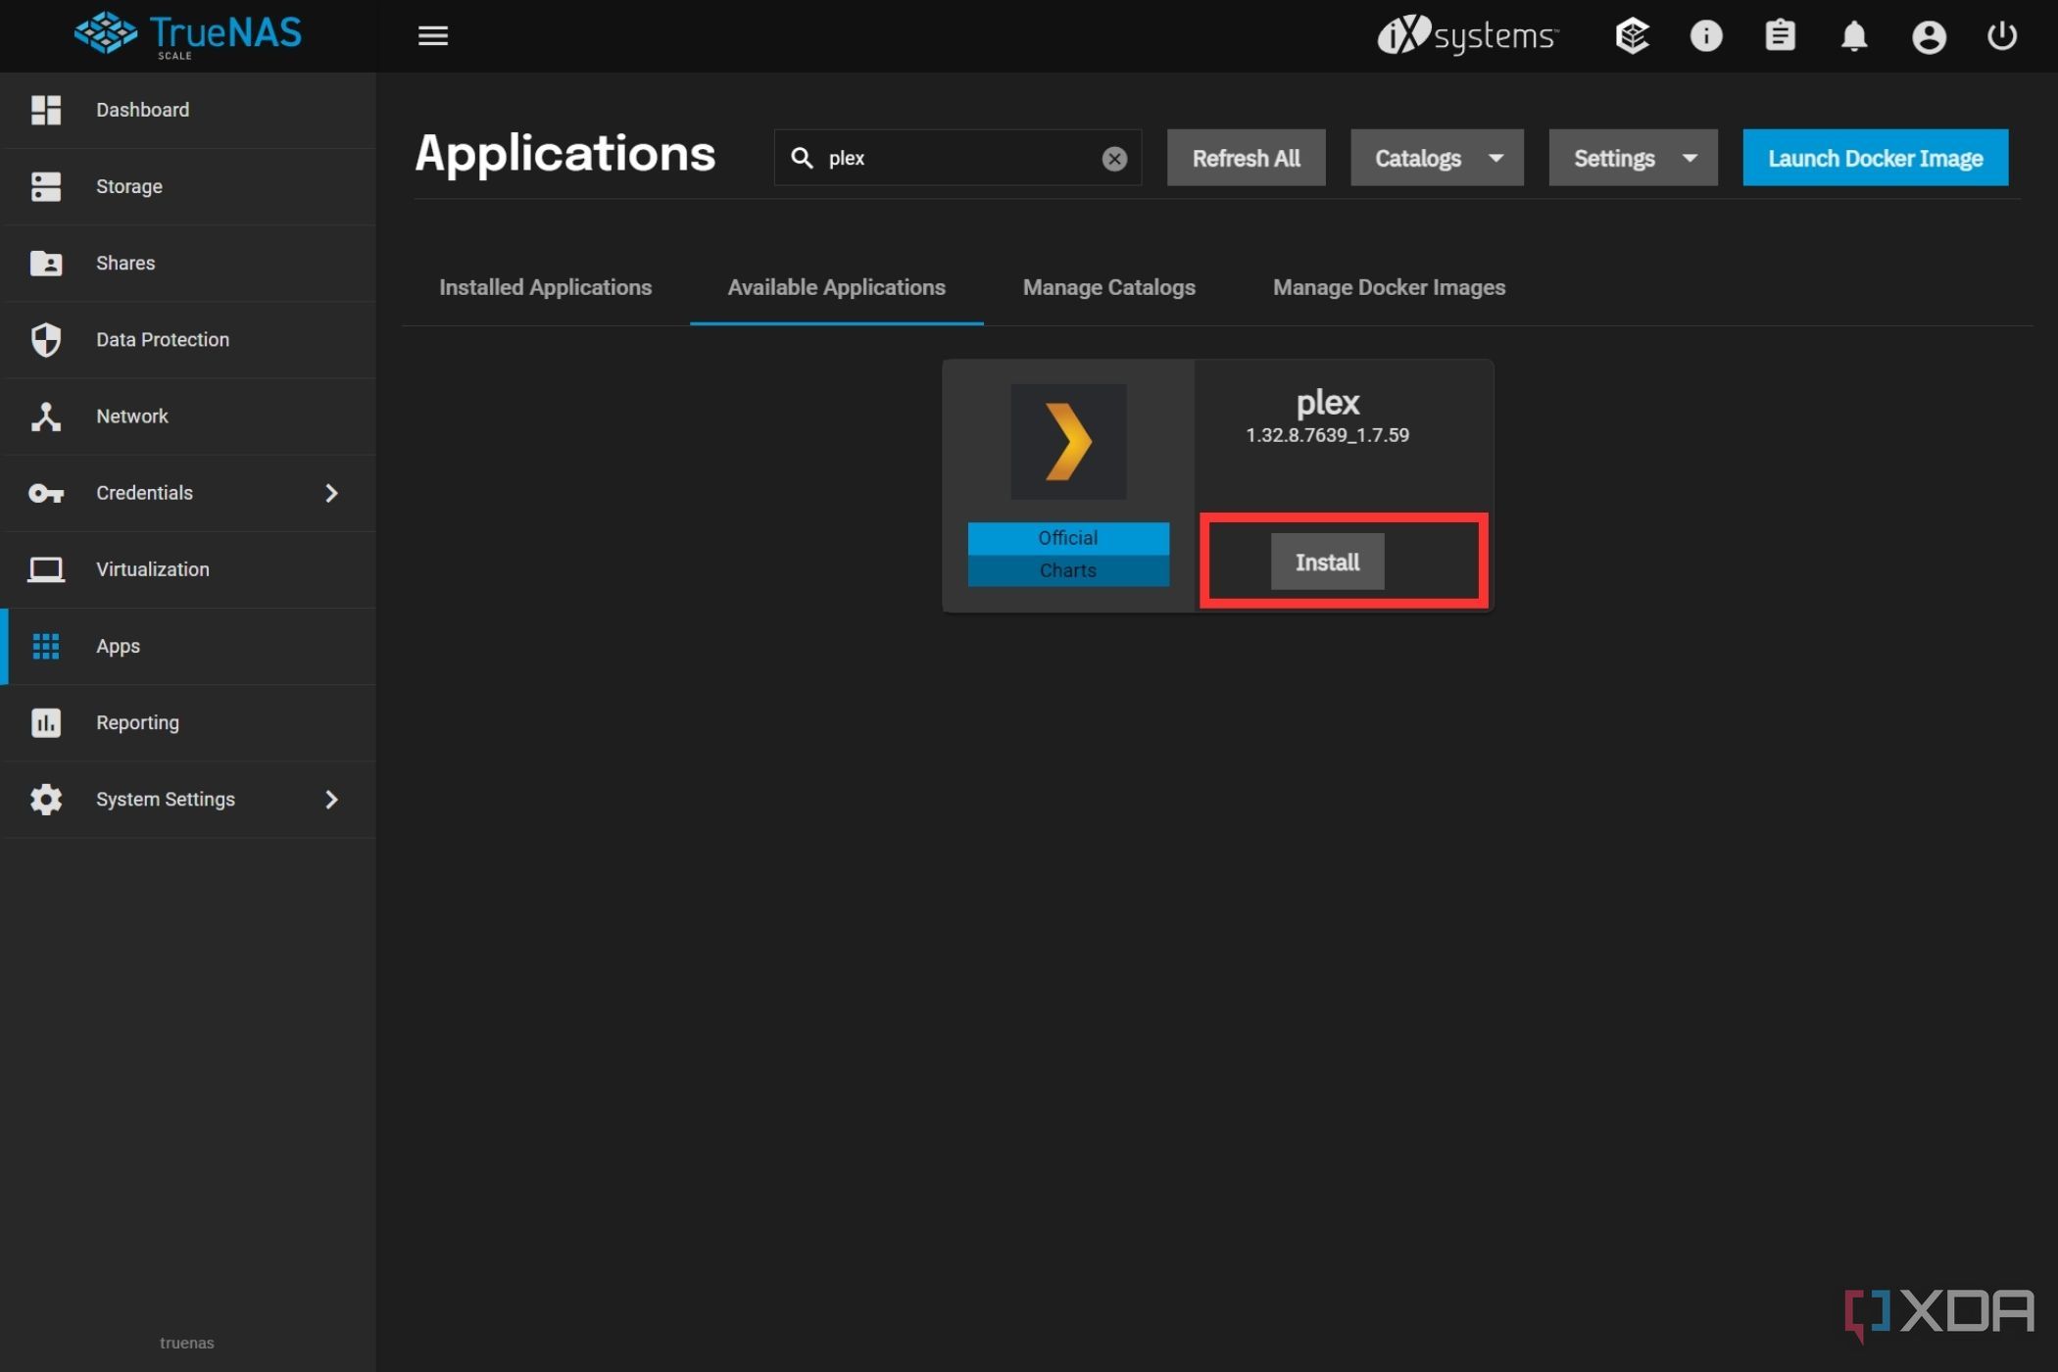The image size is (2058, 1372).
Task: Expand the System Settings submenu chevron
Action: click(331, 800)
